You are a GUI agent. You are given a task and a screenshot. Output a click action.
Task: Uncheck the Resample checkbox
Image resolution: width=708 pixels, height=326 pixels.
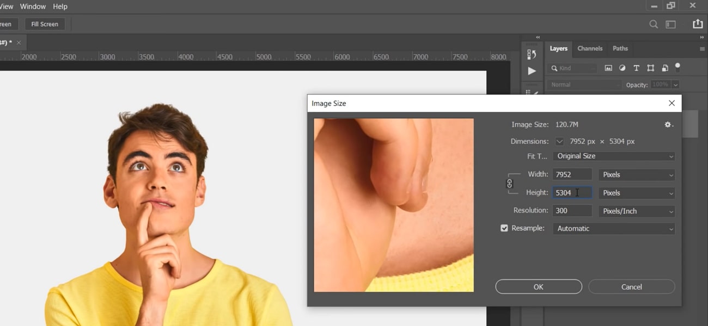pos(504,228)
